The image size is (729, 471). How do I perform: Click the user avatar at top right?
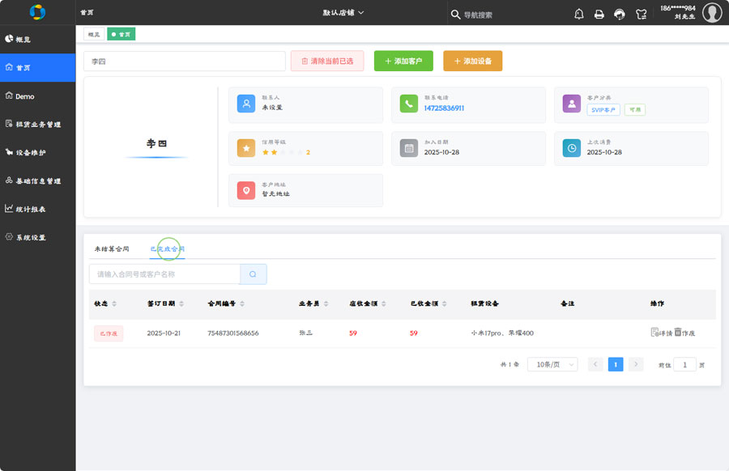tap(712, 13)
